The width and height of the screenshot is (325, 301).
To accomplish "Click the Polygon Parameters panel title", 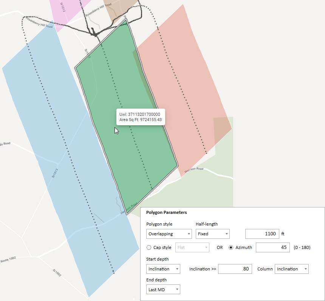I will tap(166, 213).
